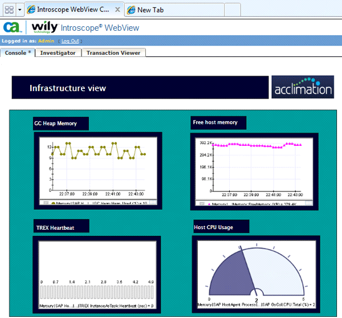Select the Console tab
The width and height of the screenshot is (342, 318).
coord(18,53)
